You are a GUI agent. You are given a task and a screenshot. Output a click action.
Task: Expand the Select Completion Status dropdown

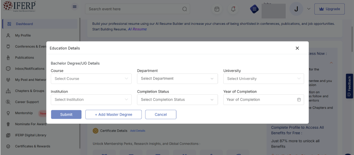[x=177, y=100]
